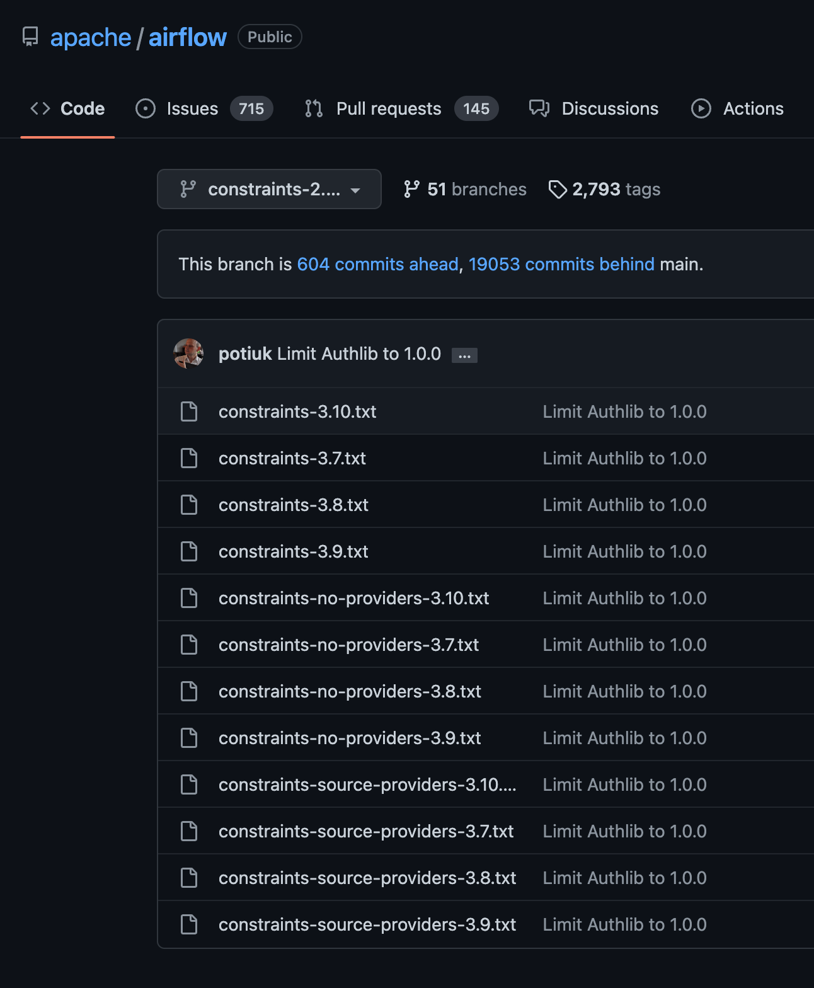Open constraints-3.9.txt file
Viewport: 814px width, 988px height.
[294, 551]
